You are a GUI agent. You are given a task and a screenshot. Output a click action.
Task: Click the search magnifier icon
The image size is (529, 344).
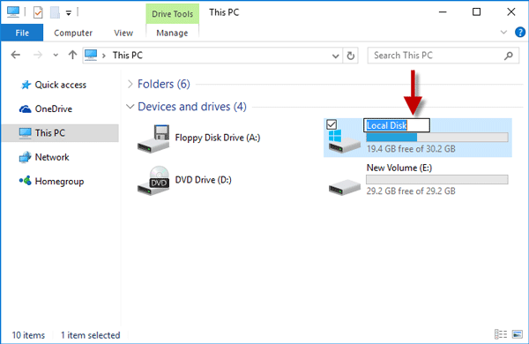point(509,56)
